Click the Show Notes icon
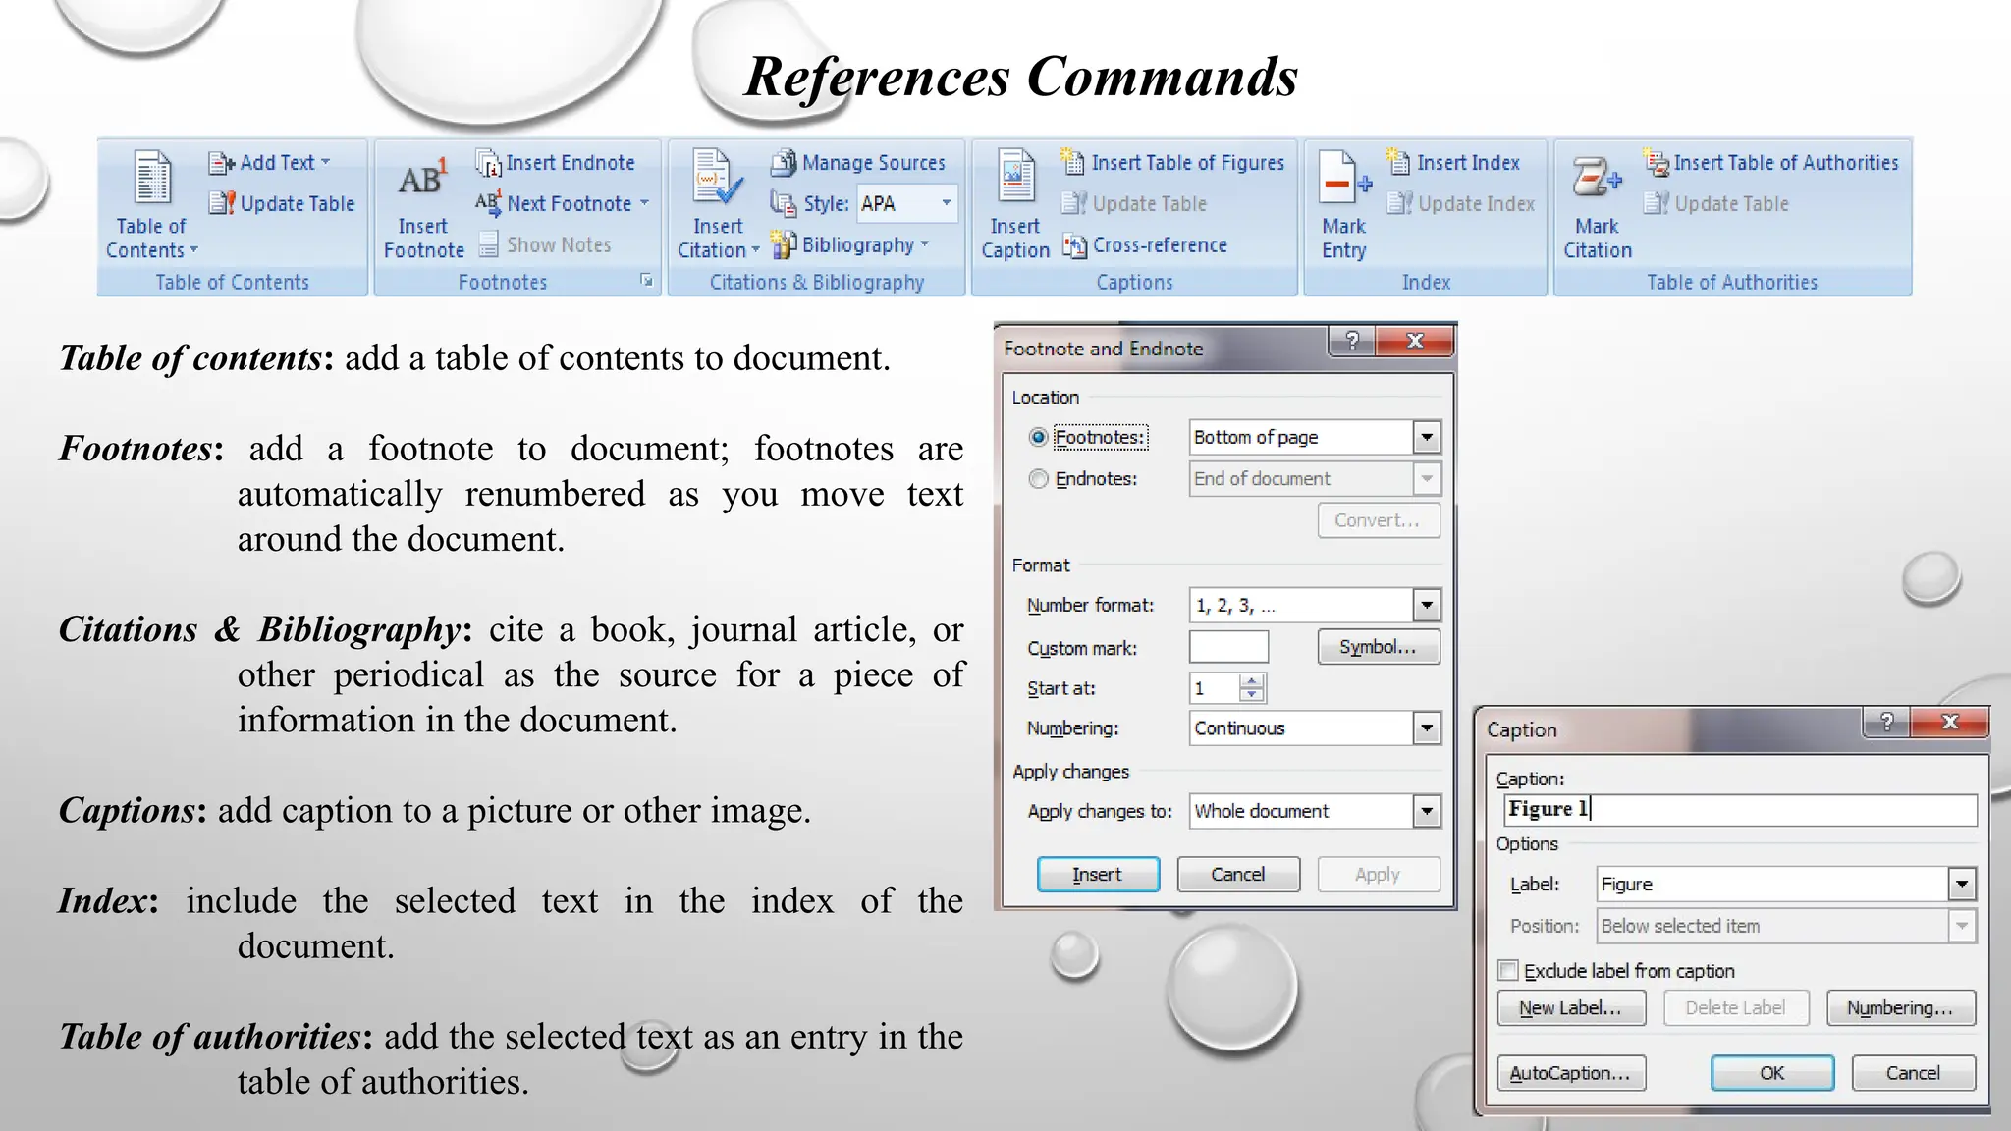 coord(488,243)
